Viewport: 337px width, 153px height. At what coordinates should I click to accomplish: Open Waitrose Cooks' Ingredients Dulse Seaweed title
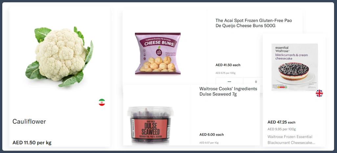[228, 91]
